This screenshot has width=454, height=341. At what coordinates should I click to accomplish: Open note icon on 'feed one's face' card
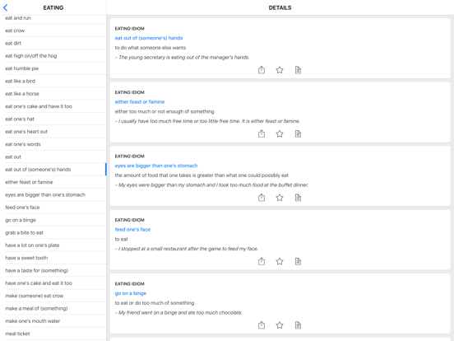pos(298,261)
